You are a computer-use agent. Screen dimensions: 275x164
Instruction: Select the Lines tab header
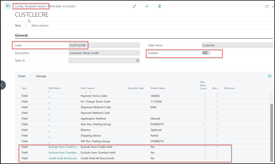pyautogui.click(x=22, y=76)
